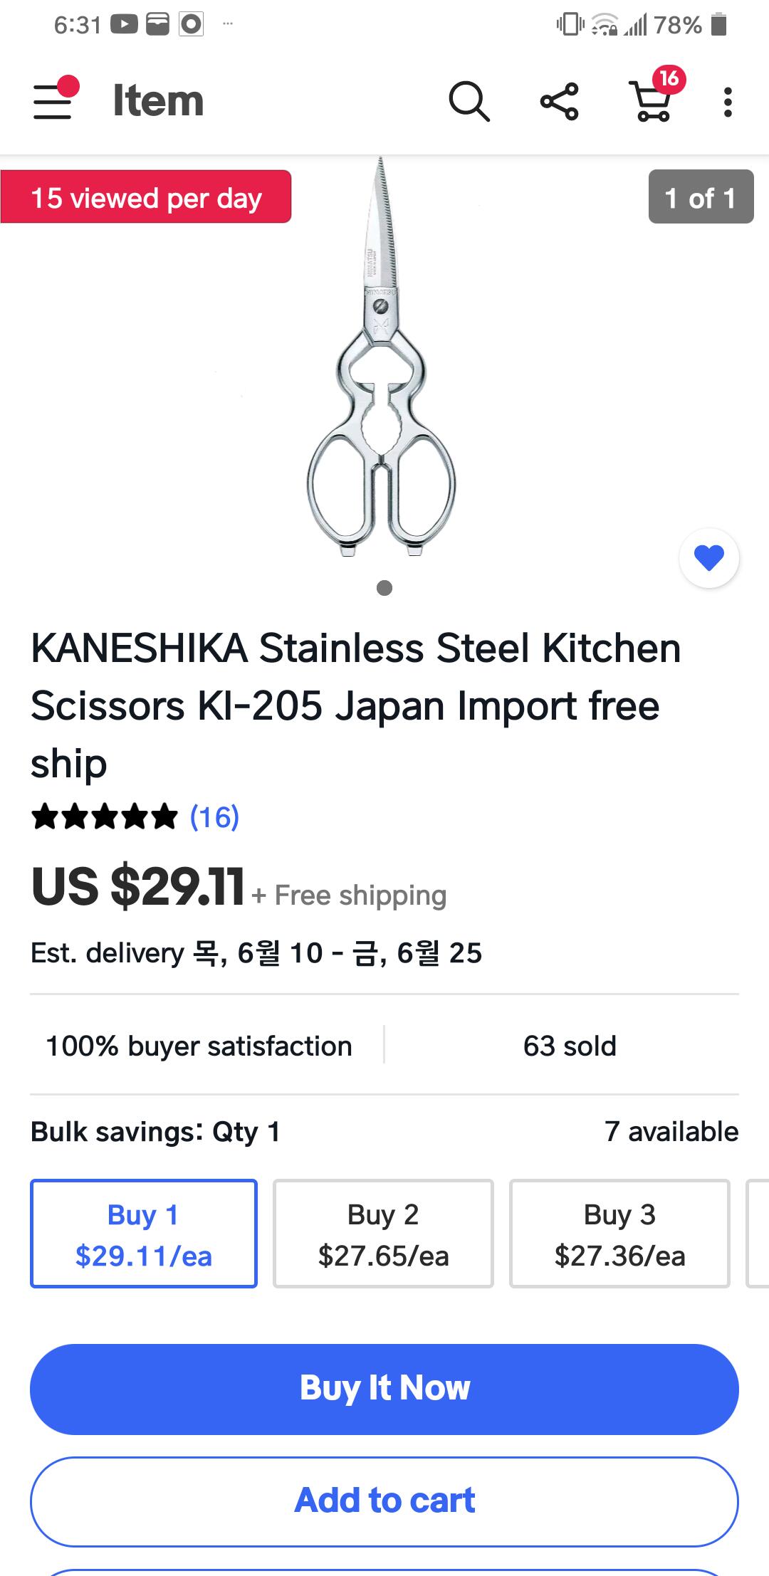Select the Buy 2 at $27.65/ea option
This screenshot has height=1576, width=769.
click(x=383, y=1234)
